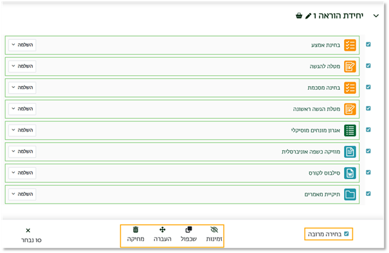The image size is (389, 253).
Task: Uncheck the בחינת אמצע checkbox
Action: point(368,44)
